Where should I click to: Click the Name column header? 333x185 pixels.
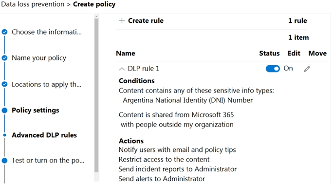click(126, 54)
